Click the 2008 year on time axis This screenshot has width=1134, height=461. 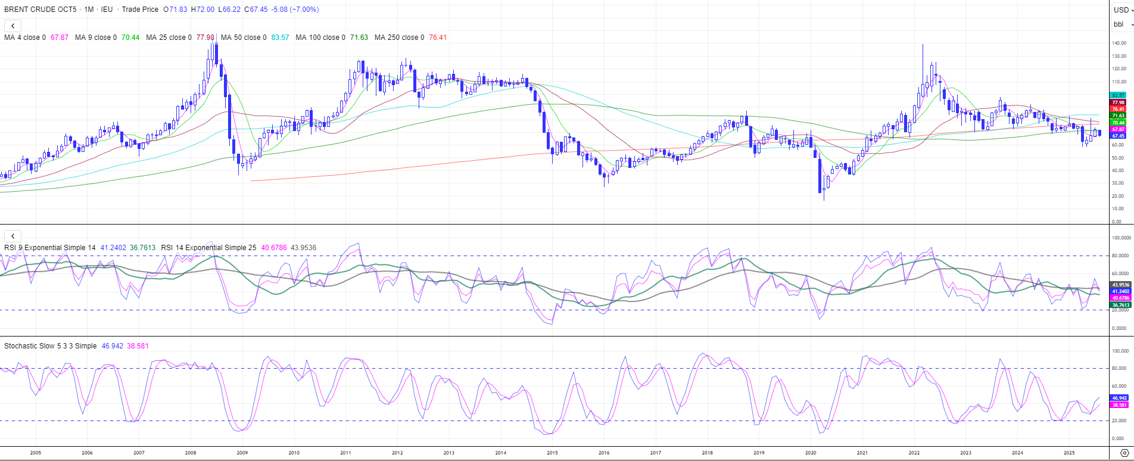click(x=191, y=453)
